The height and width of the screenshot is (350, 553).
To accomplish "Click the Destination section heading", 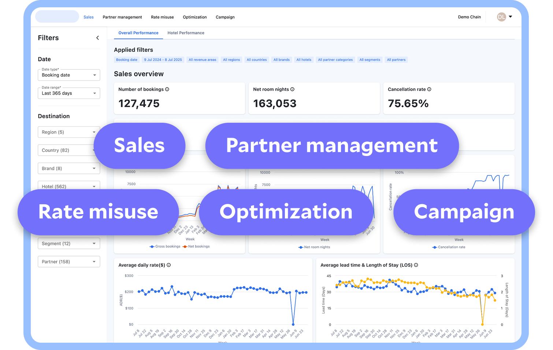I will (54, 116).
